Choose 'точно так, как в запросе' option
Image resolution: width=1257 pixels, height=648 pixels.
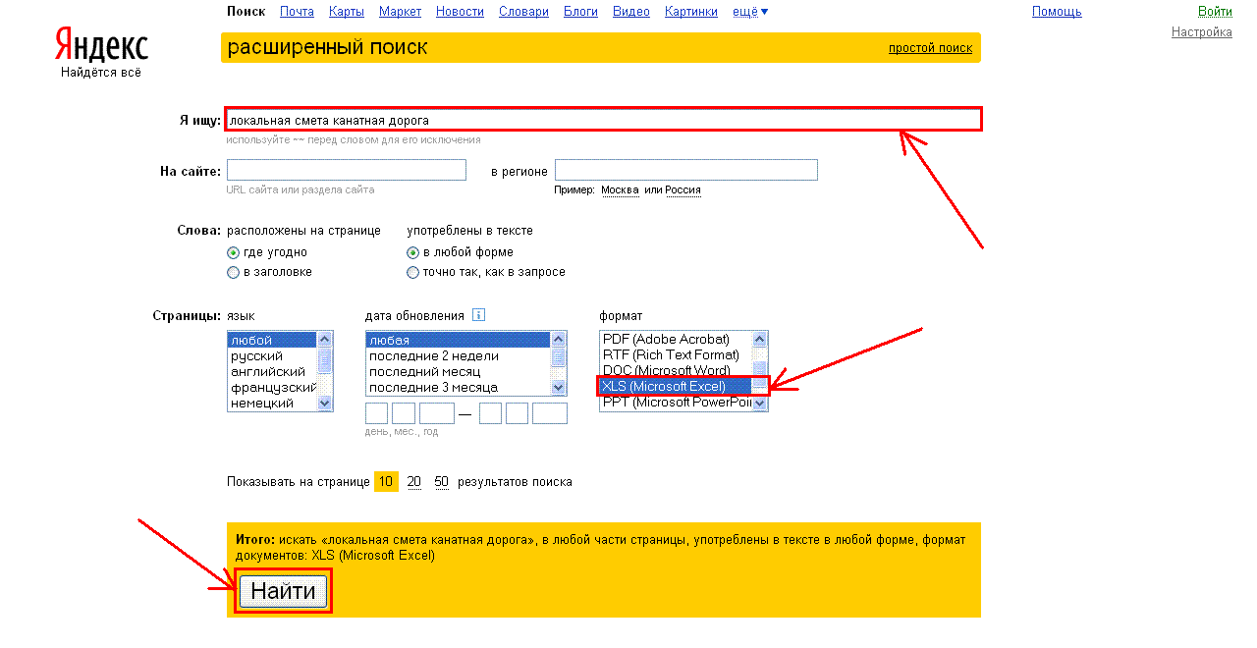(x=413, y=272)
